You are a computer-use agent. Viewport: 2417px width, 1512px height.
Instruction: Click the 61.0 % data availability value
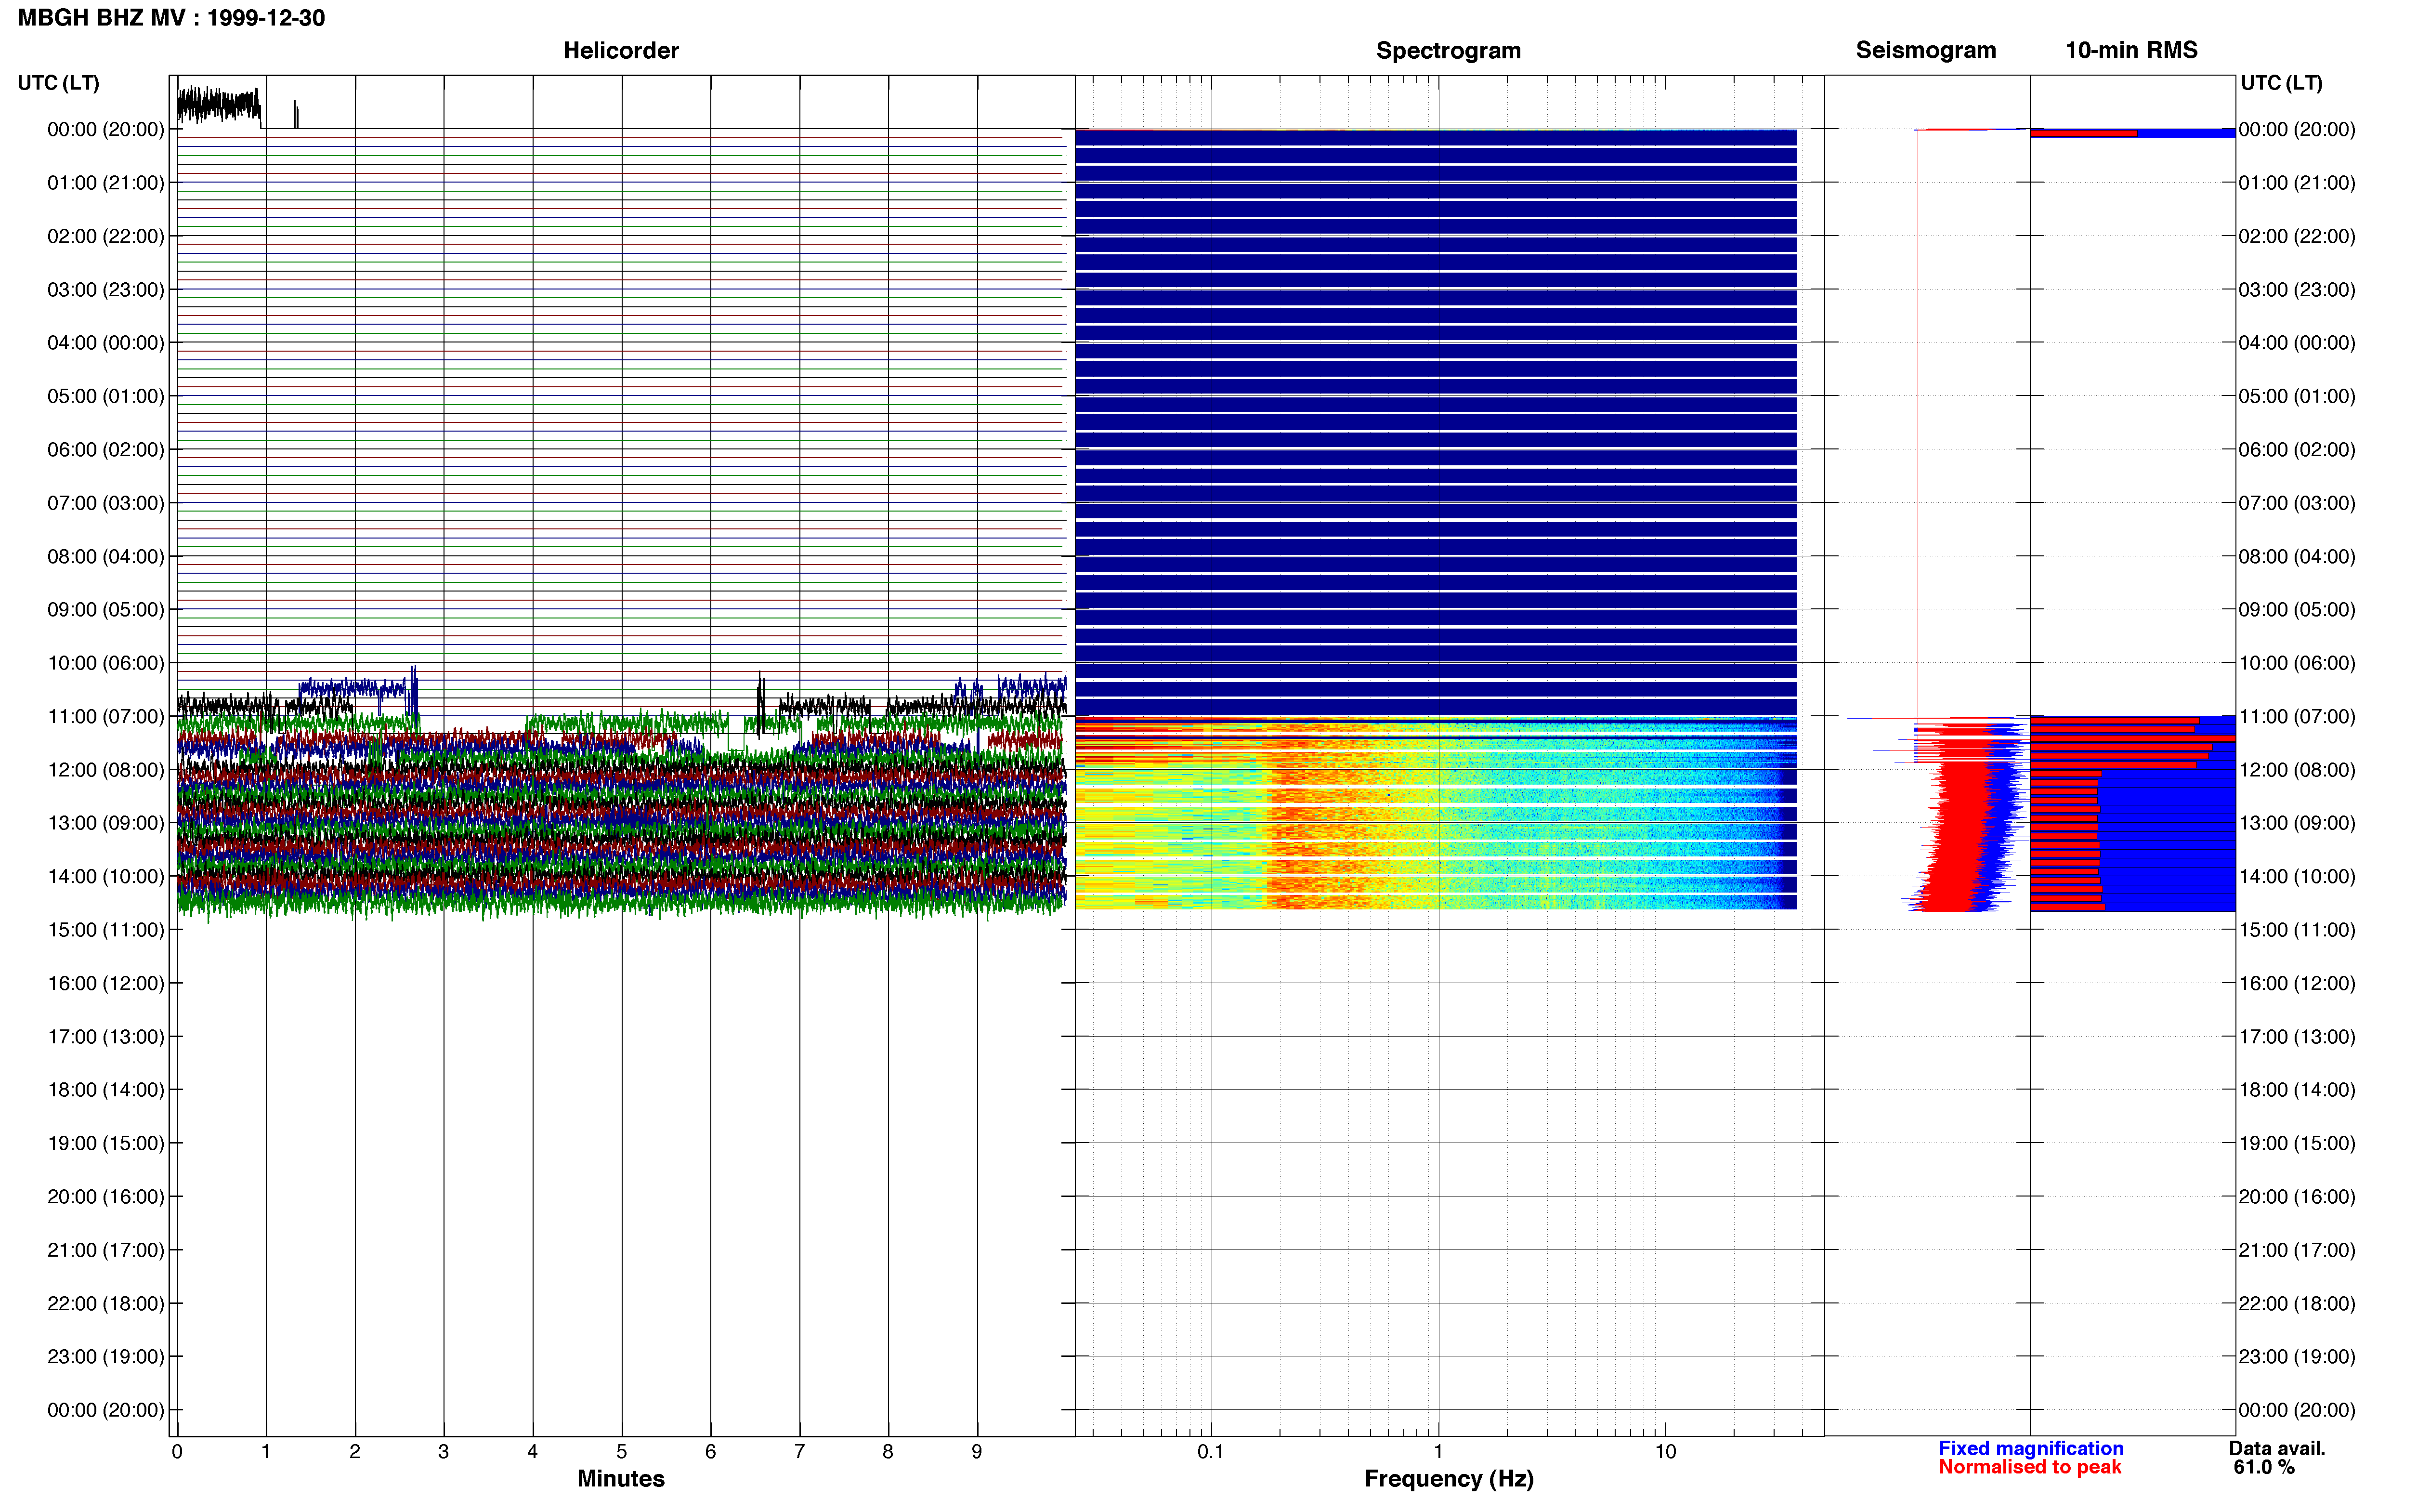(x=2264, y=1467)
